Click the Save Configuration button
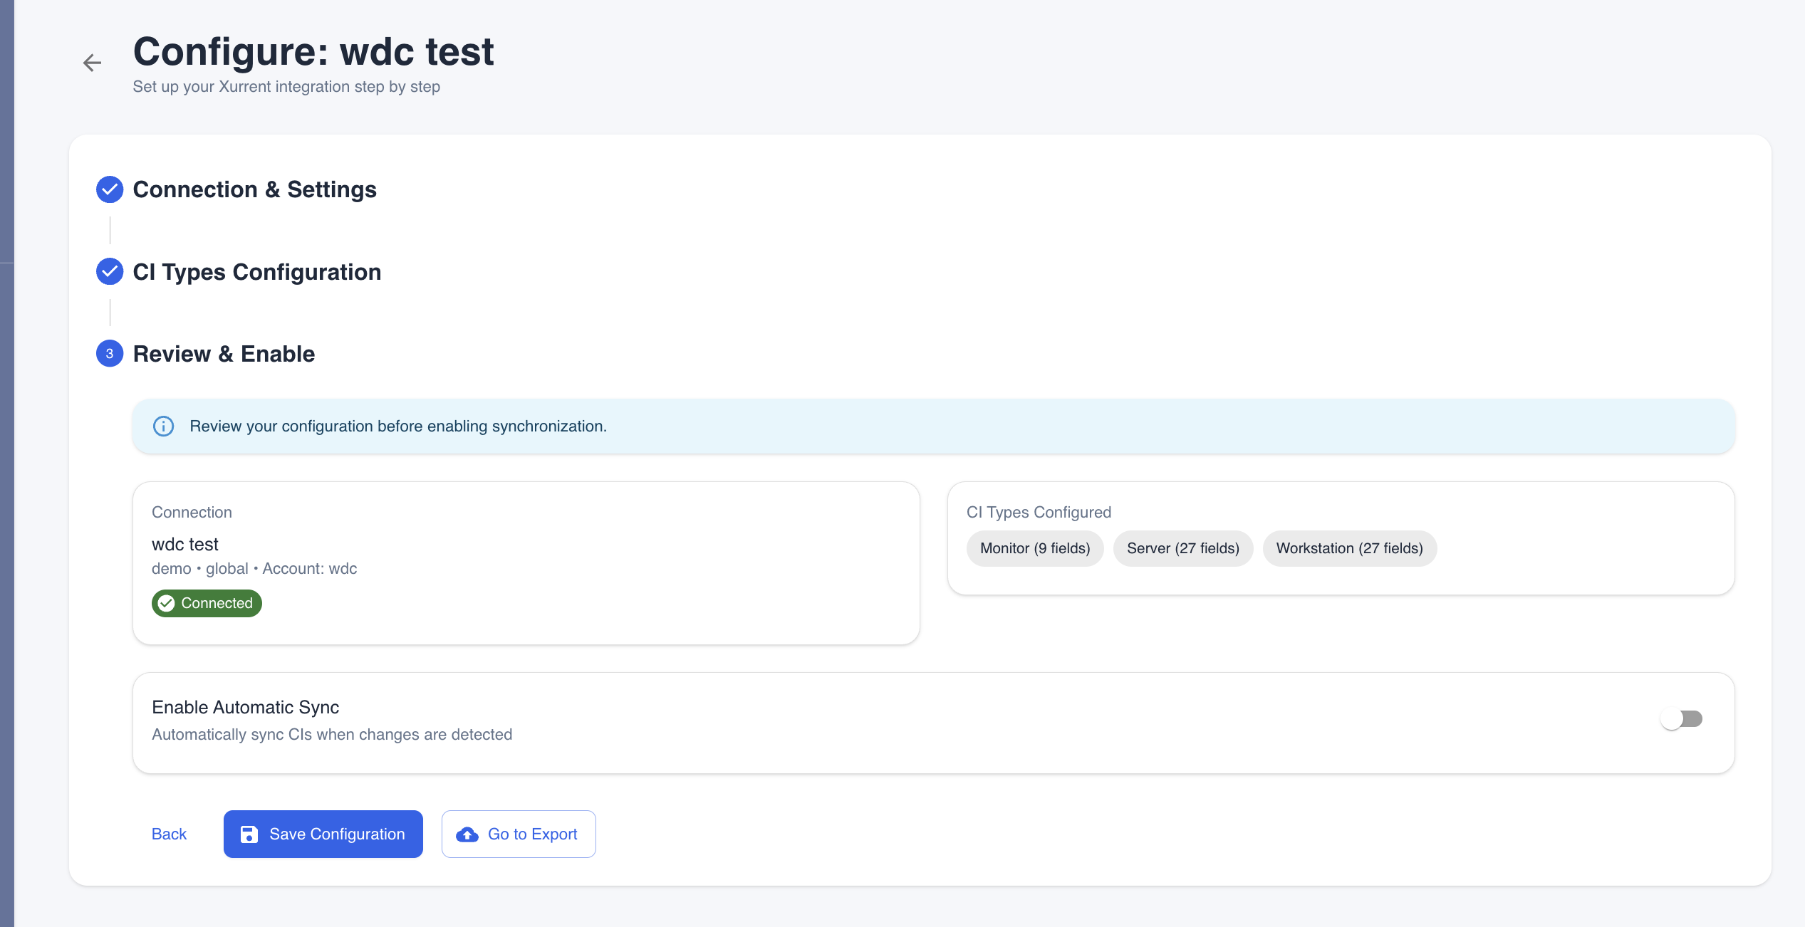The width and height of the screenshot is (1805, 927). [323, 834]
